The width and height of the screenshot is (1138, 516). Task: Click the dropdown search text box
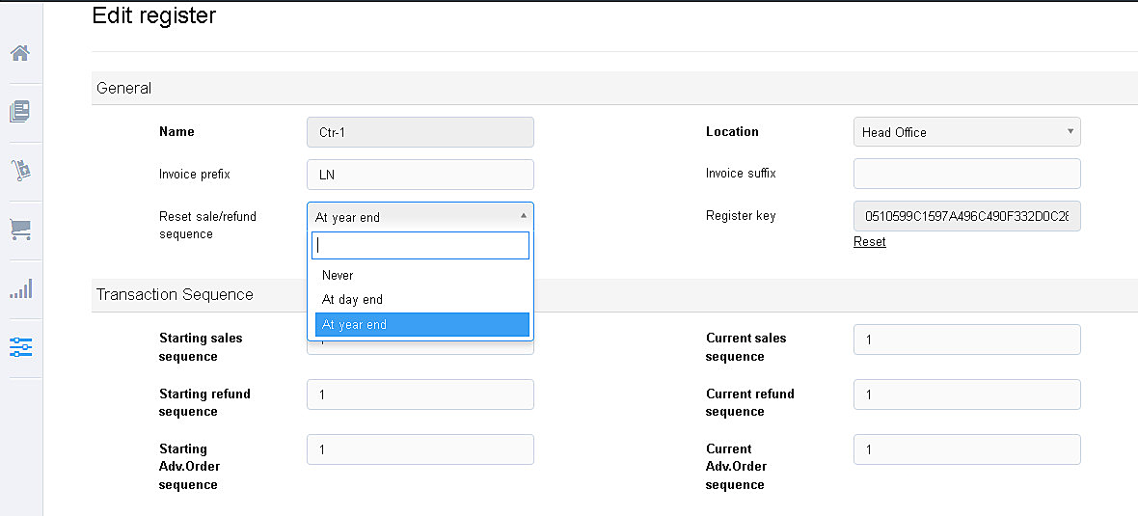click(x=420, y=246)
